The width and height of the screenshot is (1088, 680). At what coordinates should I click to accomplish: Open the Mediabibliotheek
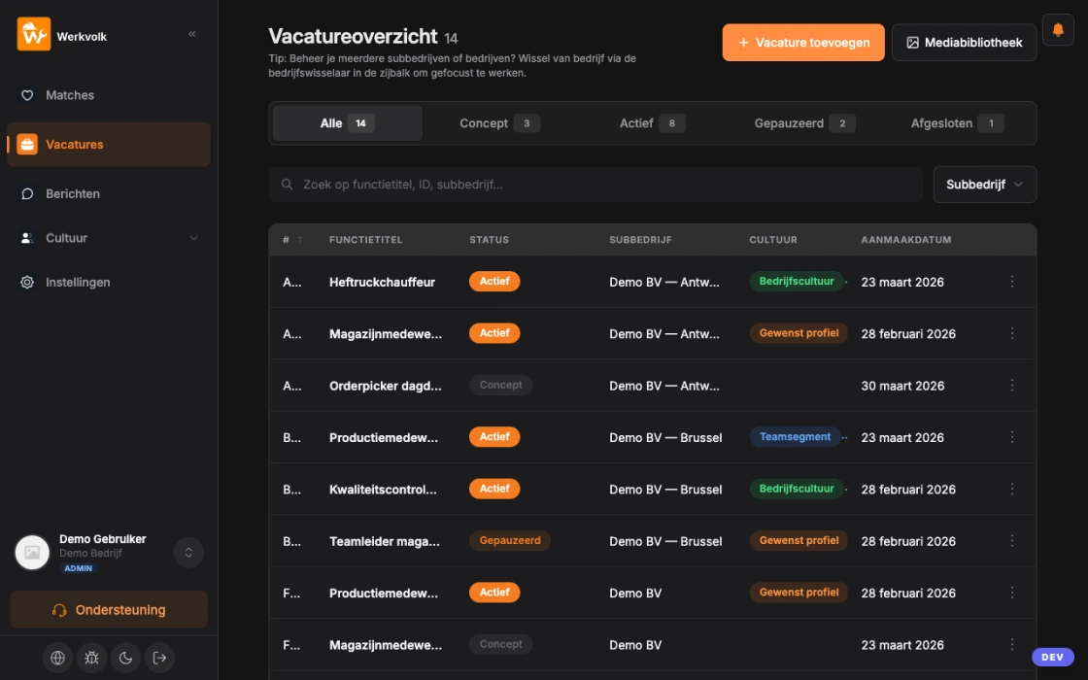tap(964, 43)
